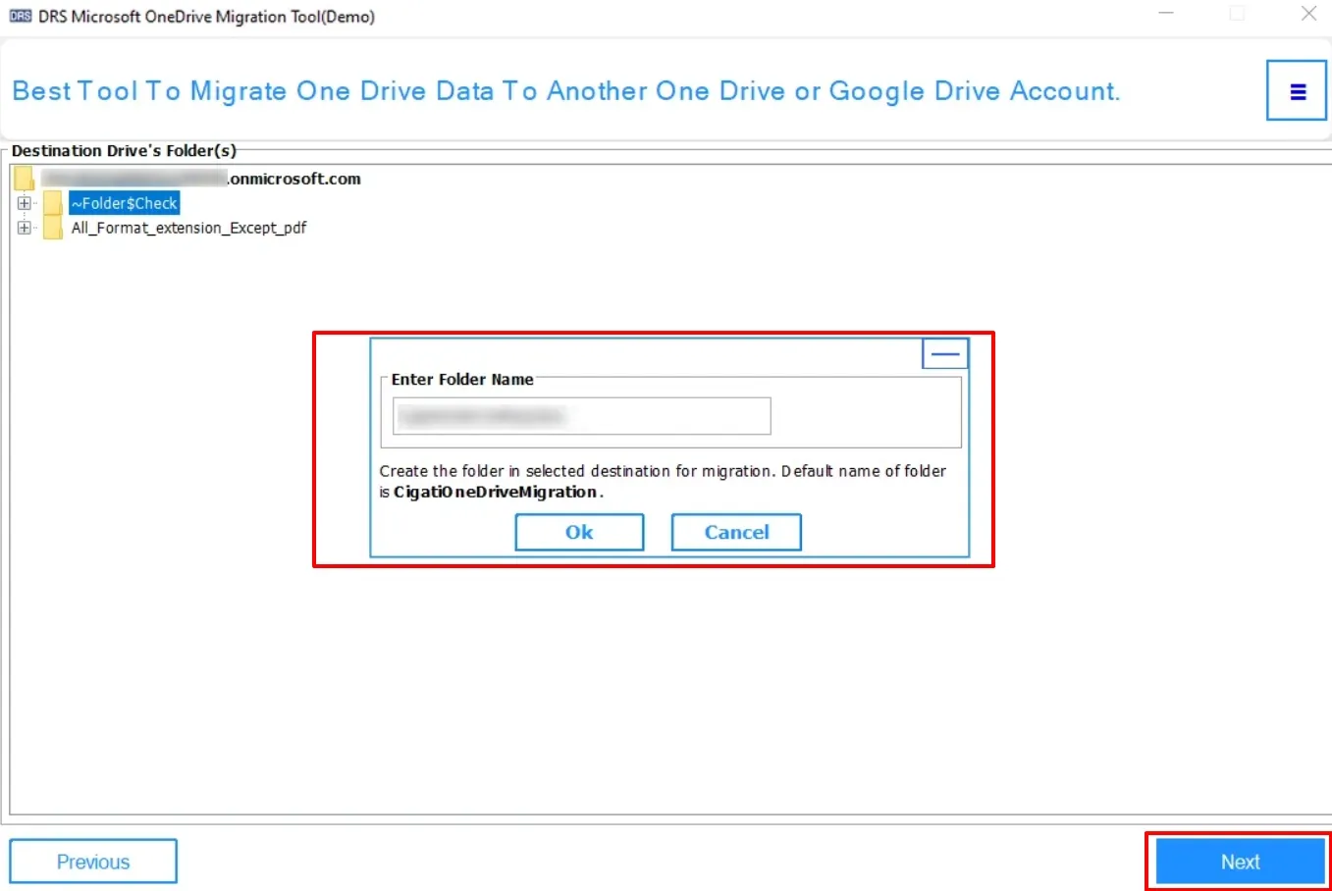The height and width of the screenshot is (891, 1332).
Task: Proceed with the Next button
Action: pyautogui.click(x=1240, y=862)
